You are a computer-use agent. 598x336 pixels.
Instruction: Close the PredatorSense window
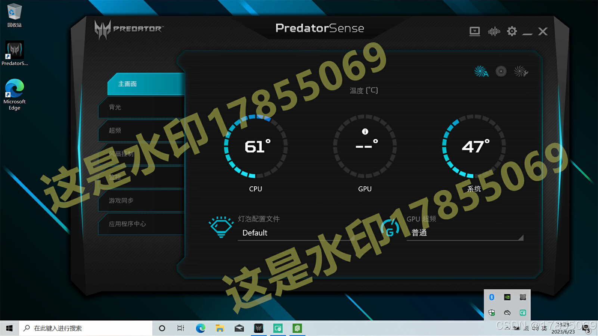(x=543, y=31)
